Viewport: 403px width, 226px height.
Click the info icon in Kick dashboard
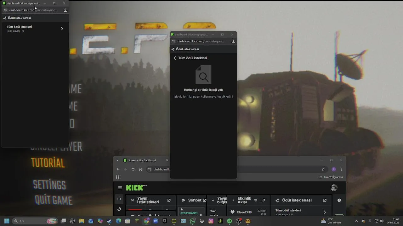point(339,200)
